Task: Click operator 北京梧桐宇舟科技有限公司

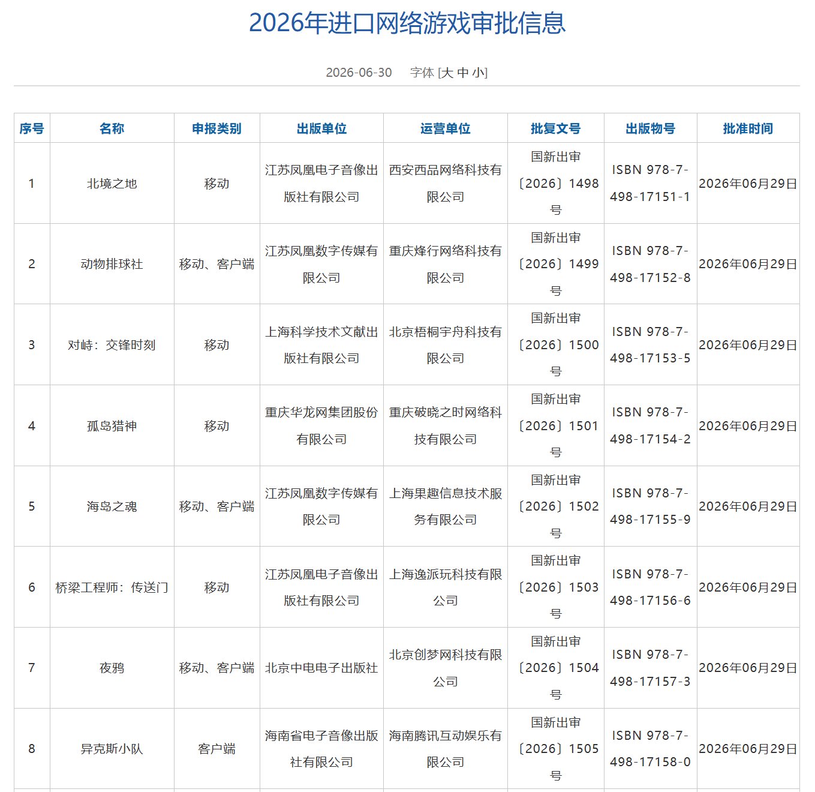Action: (x=446, y=345)
